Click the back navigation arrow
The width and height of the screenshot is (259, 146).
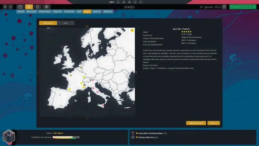point(6,6)
